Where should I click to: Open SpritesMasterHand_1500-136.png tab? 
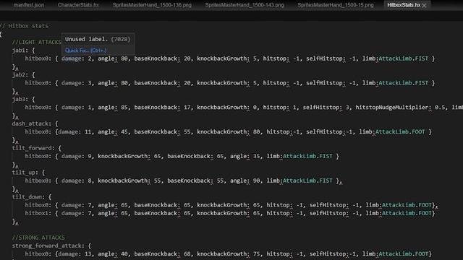click(x=152, y=5)
